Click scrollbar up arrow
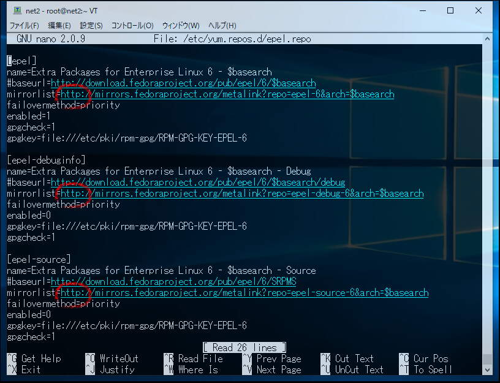The image size is (500, 383). click(x=487, y=39)
